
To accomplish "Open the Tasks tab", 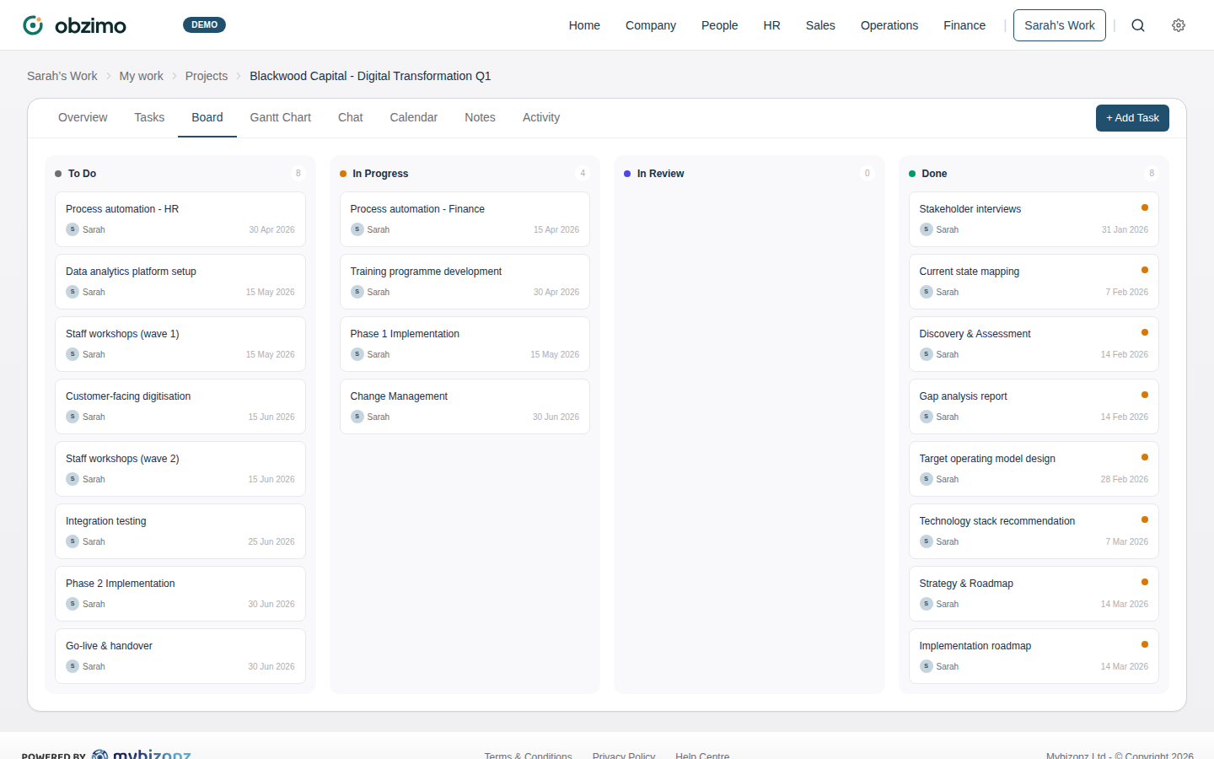I will click(149, 117).
